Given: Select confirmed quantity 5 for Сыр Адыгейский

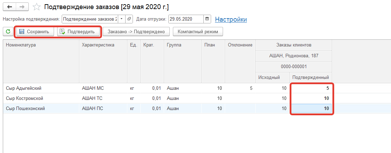Looking at the screenshot, I should (x=311, y=88).
